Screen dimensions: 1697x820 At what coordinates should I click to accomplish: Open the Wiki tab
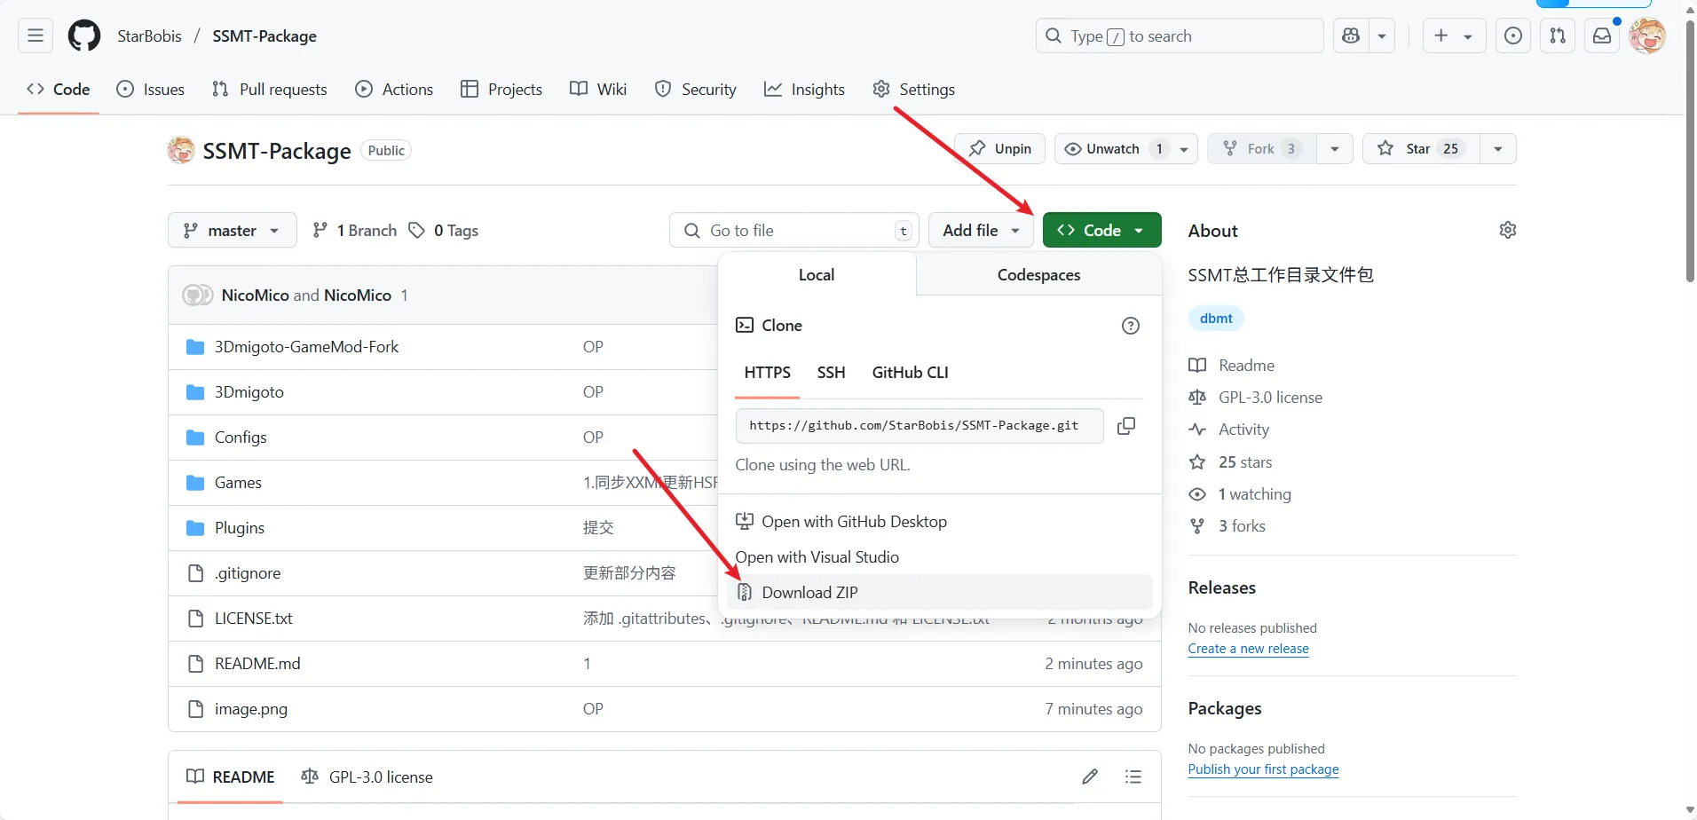tap(598, 89)
